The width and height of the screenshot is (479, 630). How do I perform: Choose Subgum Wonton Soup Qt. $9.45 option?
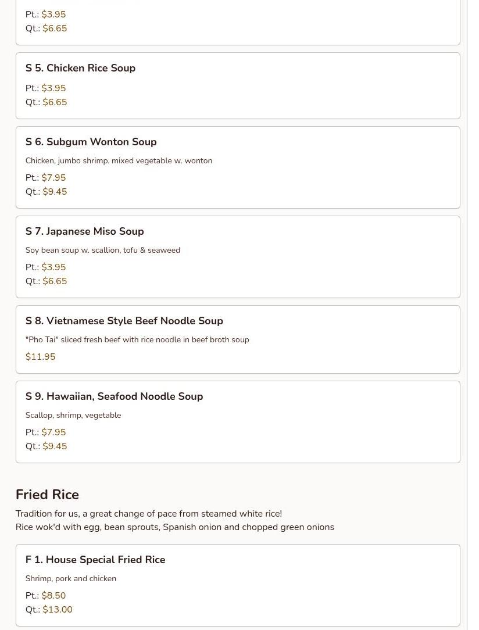click(x=54, y=192)
